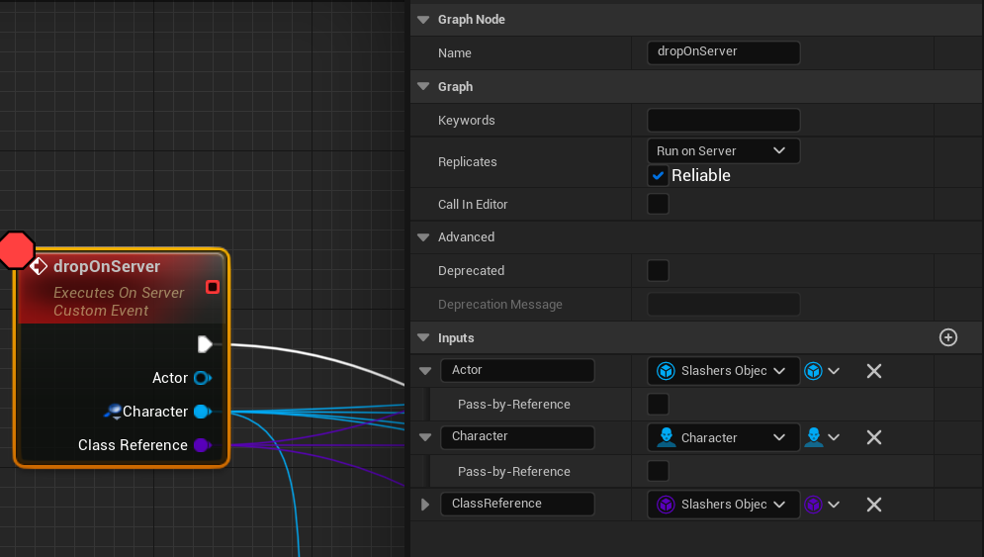
Task: Click the white execution output pin
Action: 206,344
